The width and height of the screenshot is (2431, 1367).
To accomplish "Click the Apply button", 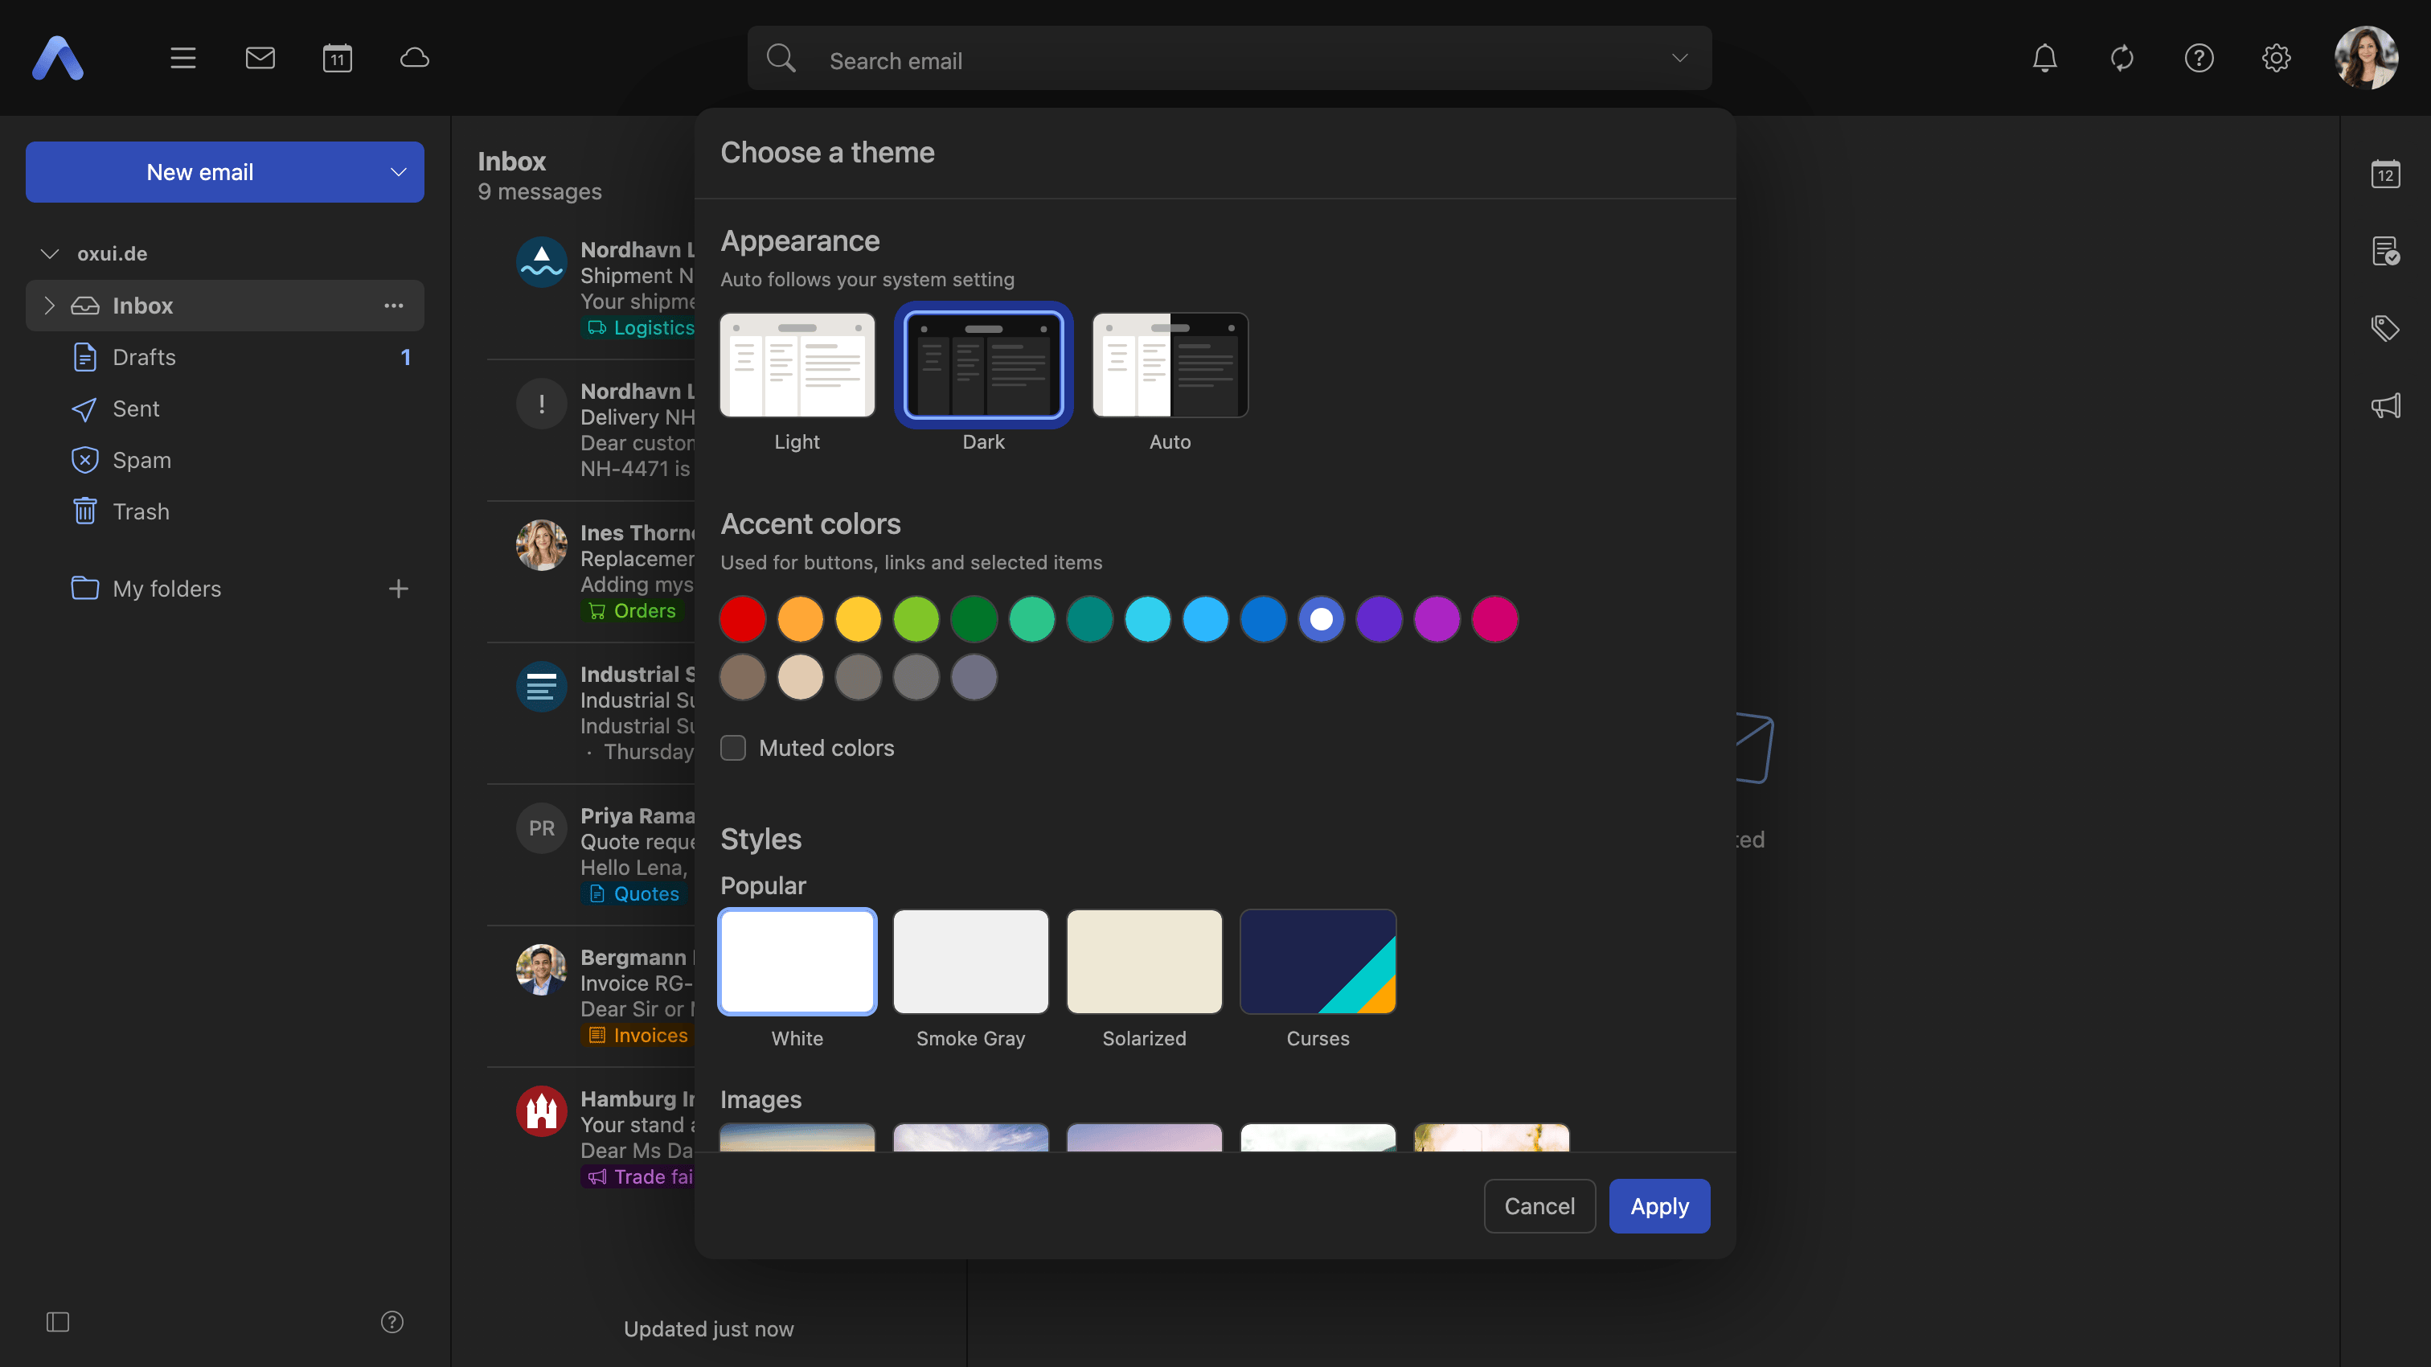I will coord(1659,1206).
